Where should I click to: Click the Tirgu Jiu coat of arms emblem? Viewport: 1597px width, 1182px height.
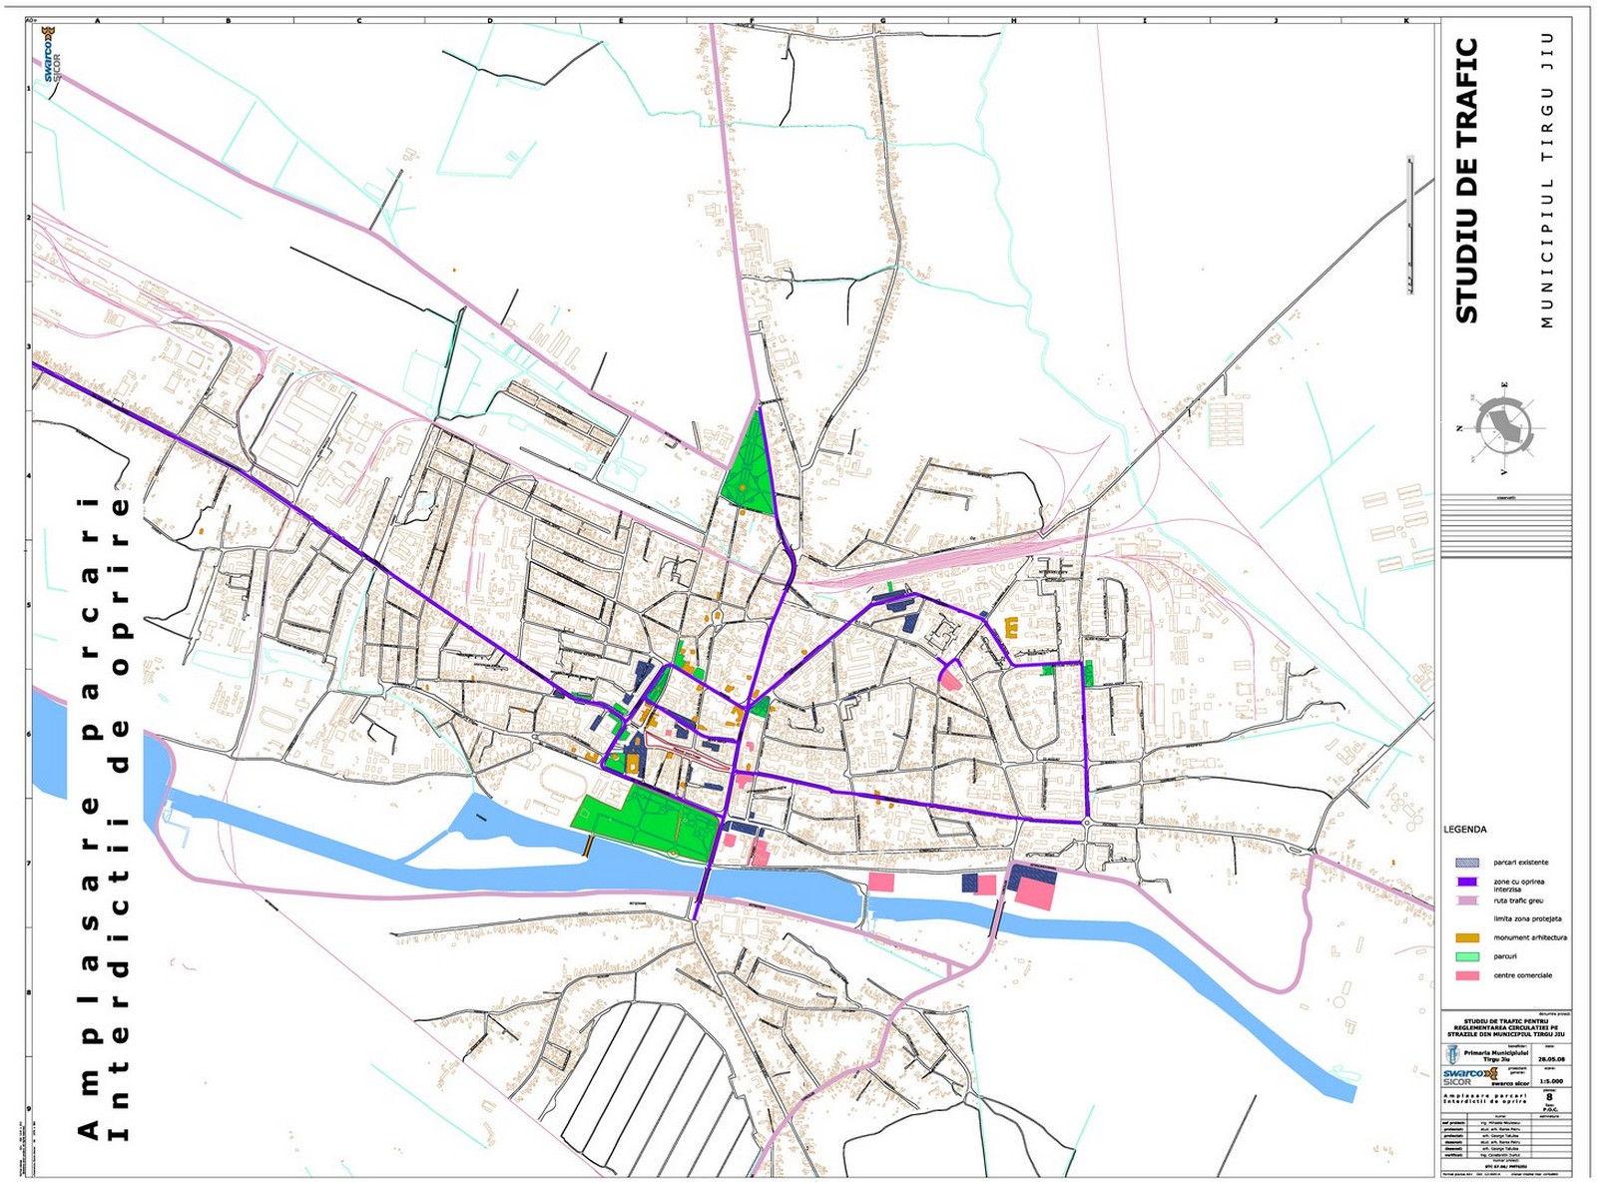1453,1053
